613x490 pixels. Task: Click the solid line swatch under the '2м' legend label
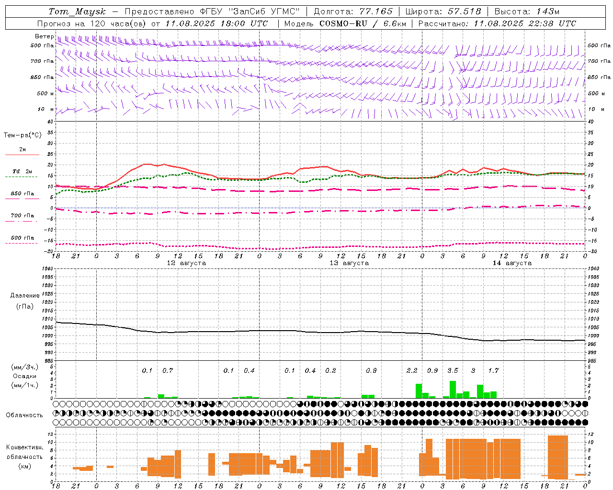click(x=22, y=155)
